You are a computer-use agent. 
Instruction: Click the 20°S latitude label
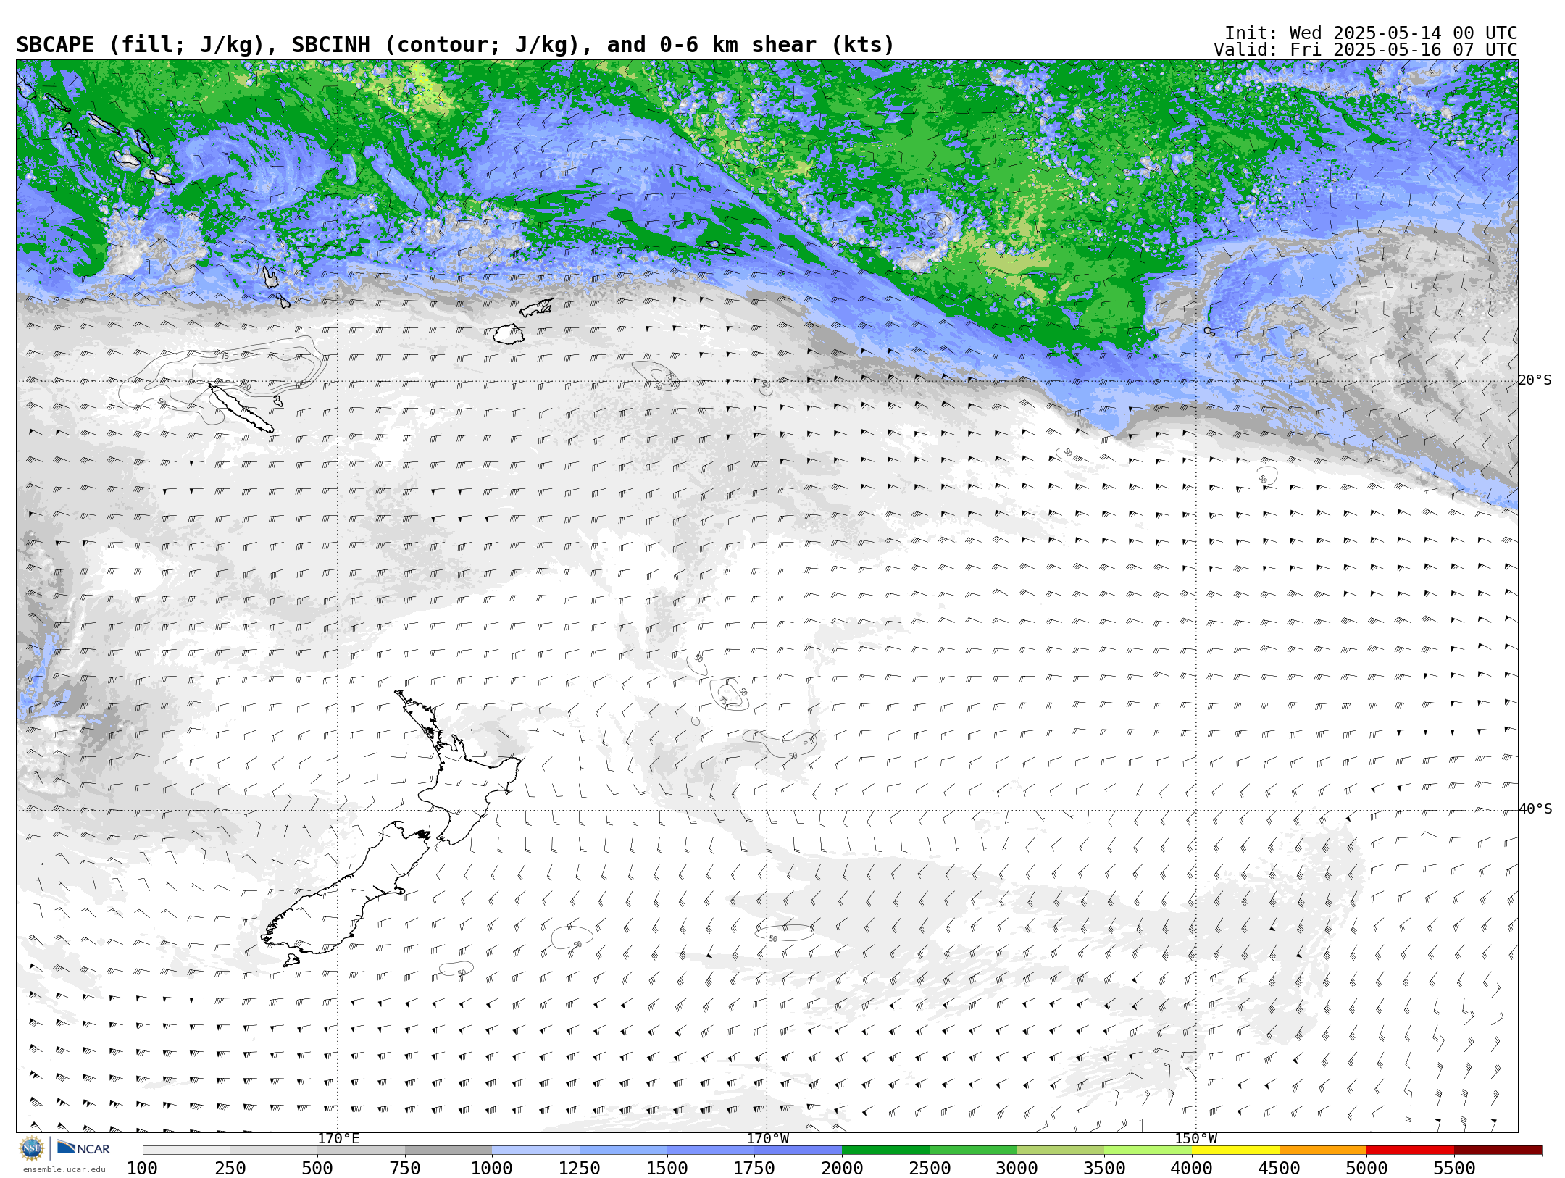point(1535,380)
